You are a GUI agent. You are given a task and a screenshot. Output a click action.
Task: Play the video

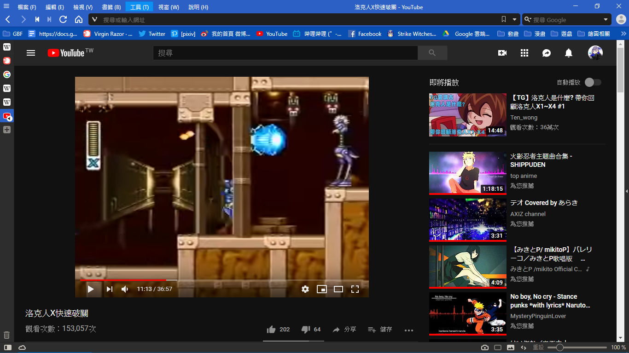click(91, 289)
